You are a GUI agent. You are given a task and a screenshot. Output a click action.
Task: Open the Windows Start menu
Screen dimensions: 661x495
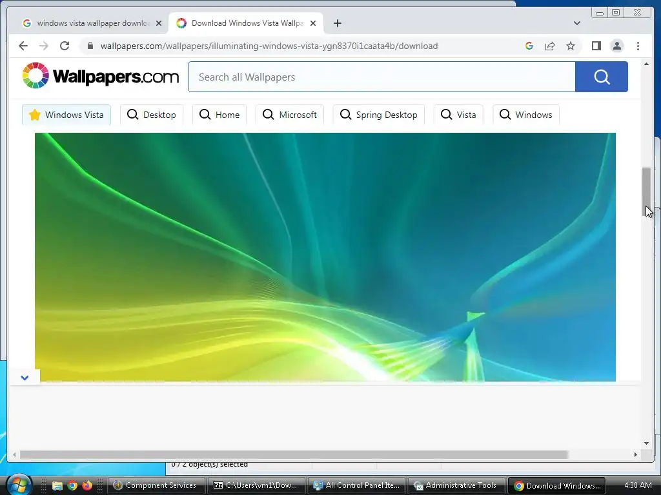point(19,485)
